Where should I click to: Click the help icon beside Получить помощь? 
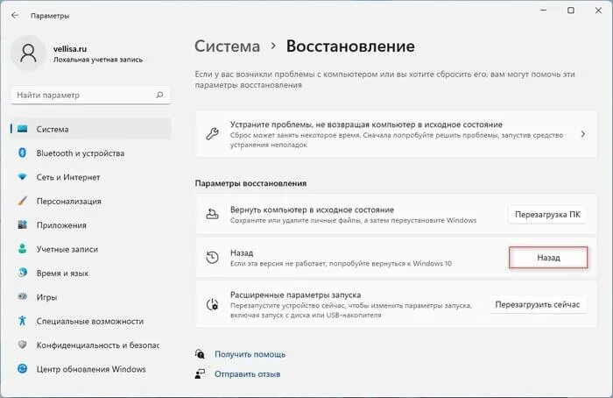(x=200, y=354)
